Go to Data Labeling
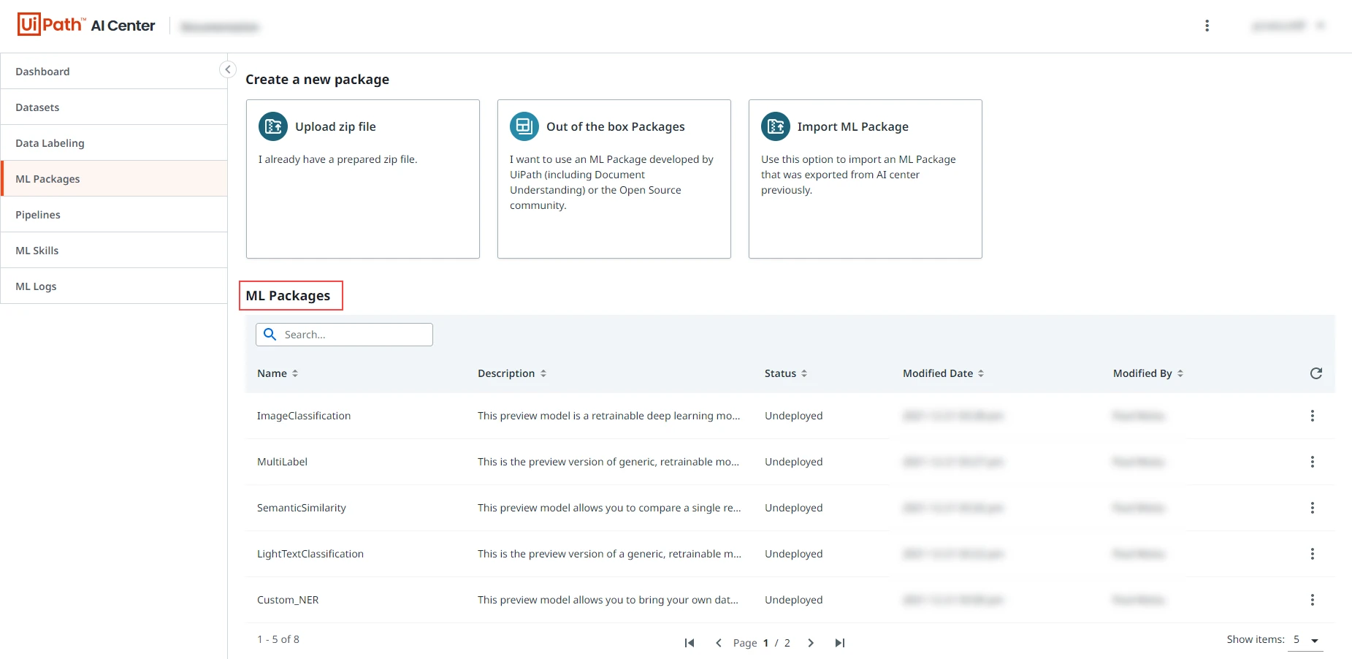The width and height of the screenshot is (1352, 659). tap(114, 143)
